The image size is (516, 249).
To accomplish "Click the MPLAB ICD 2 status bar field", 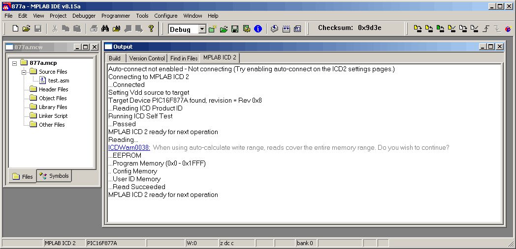I will [x=64, y=243].
